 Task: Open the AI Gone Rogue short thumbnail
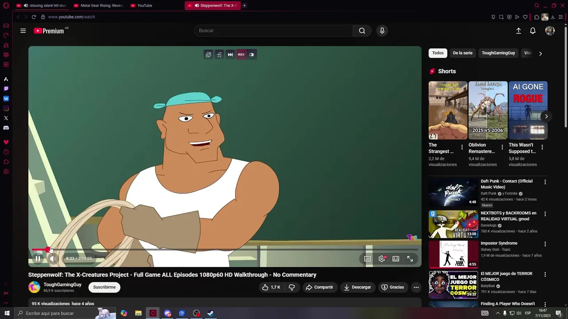tap(528, 110)
